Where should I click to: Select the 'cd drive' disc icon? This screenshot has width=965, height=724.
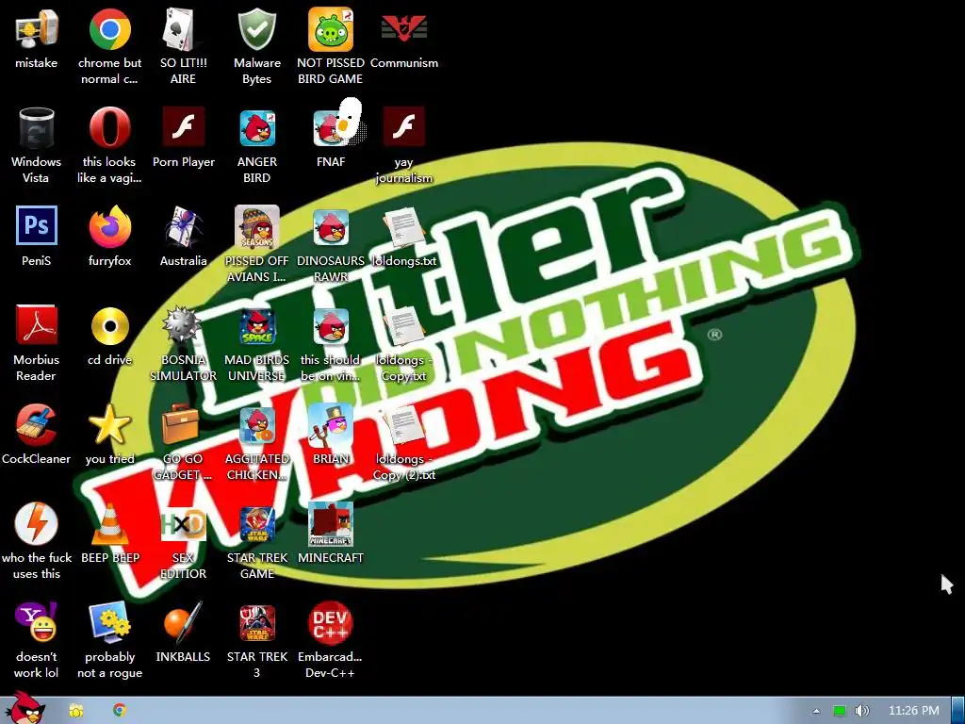(109, 325)
